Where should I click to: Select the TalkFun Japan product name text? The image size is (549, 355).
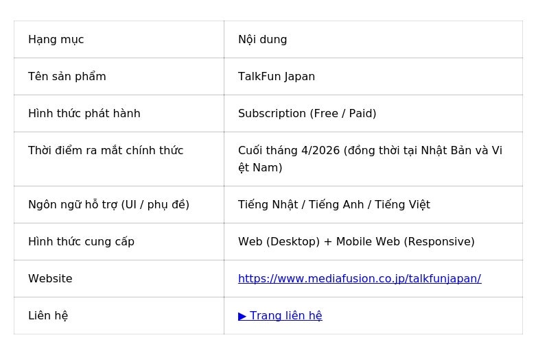(x=277, y=76)
